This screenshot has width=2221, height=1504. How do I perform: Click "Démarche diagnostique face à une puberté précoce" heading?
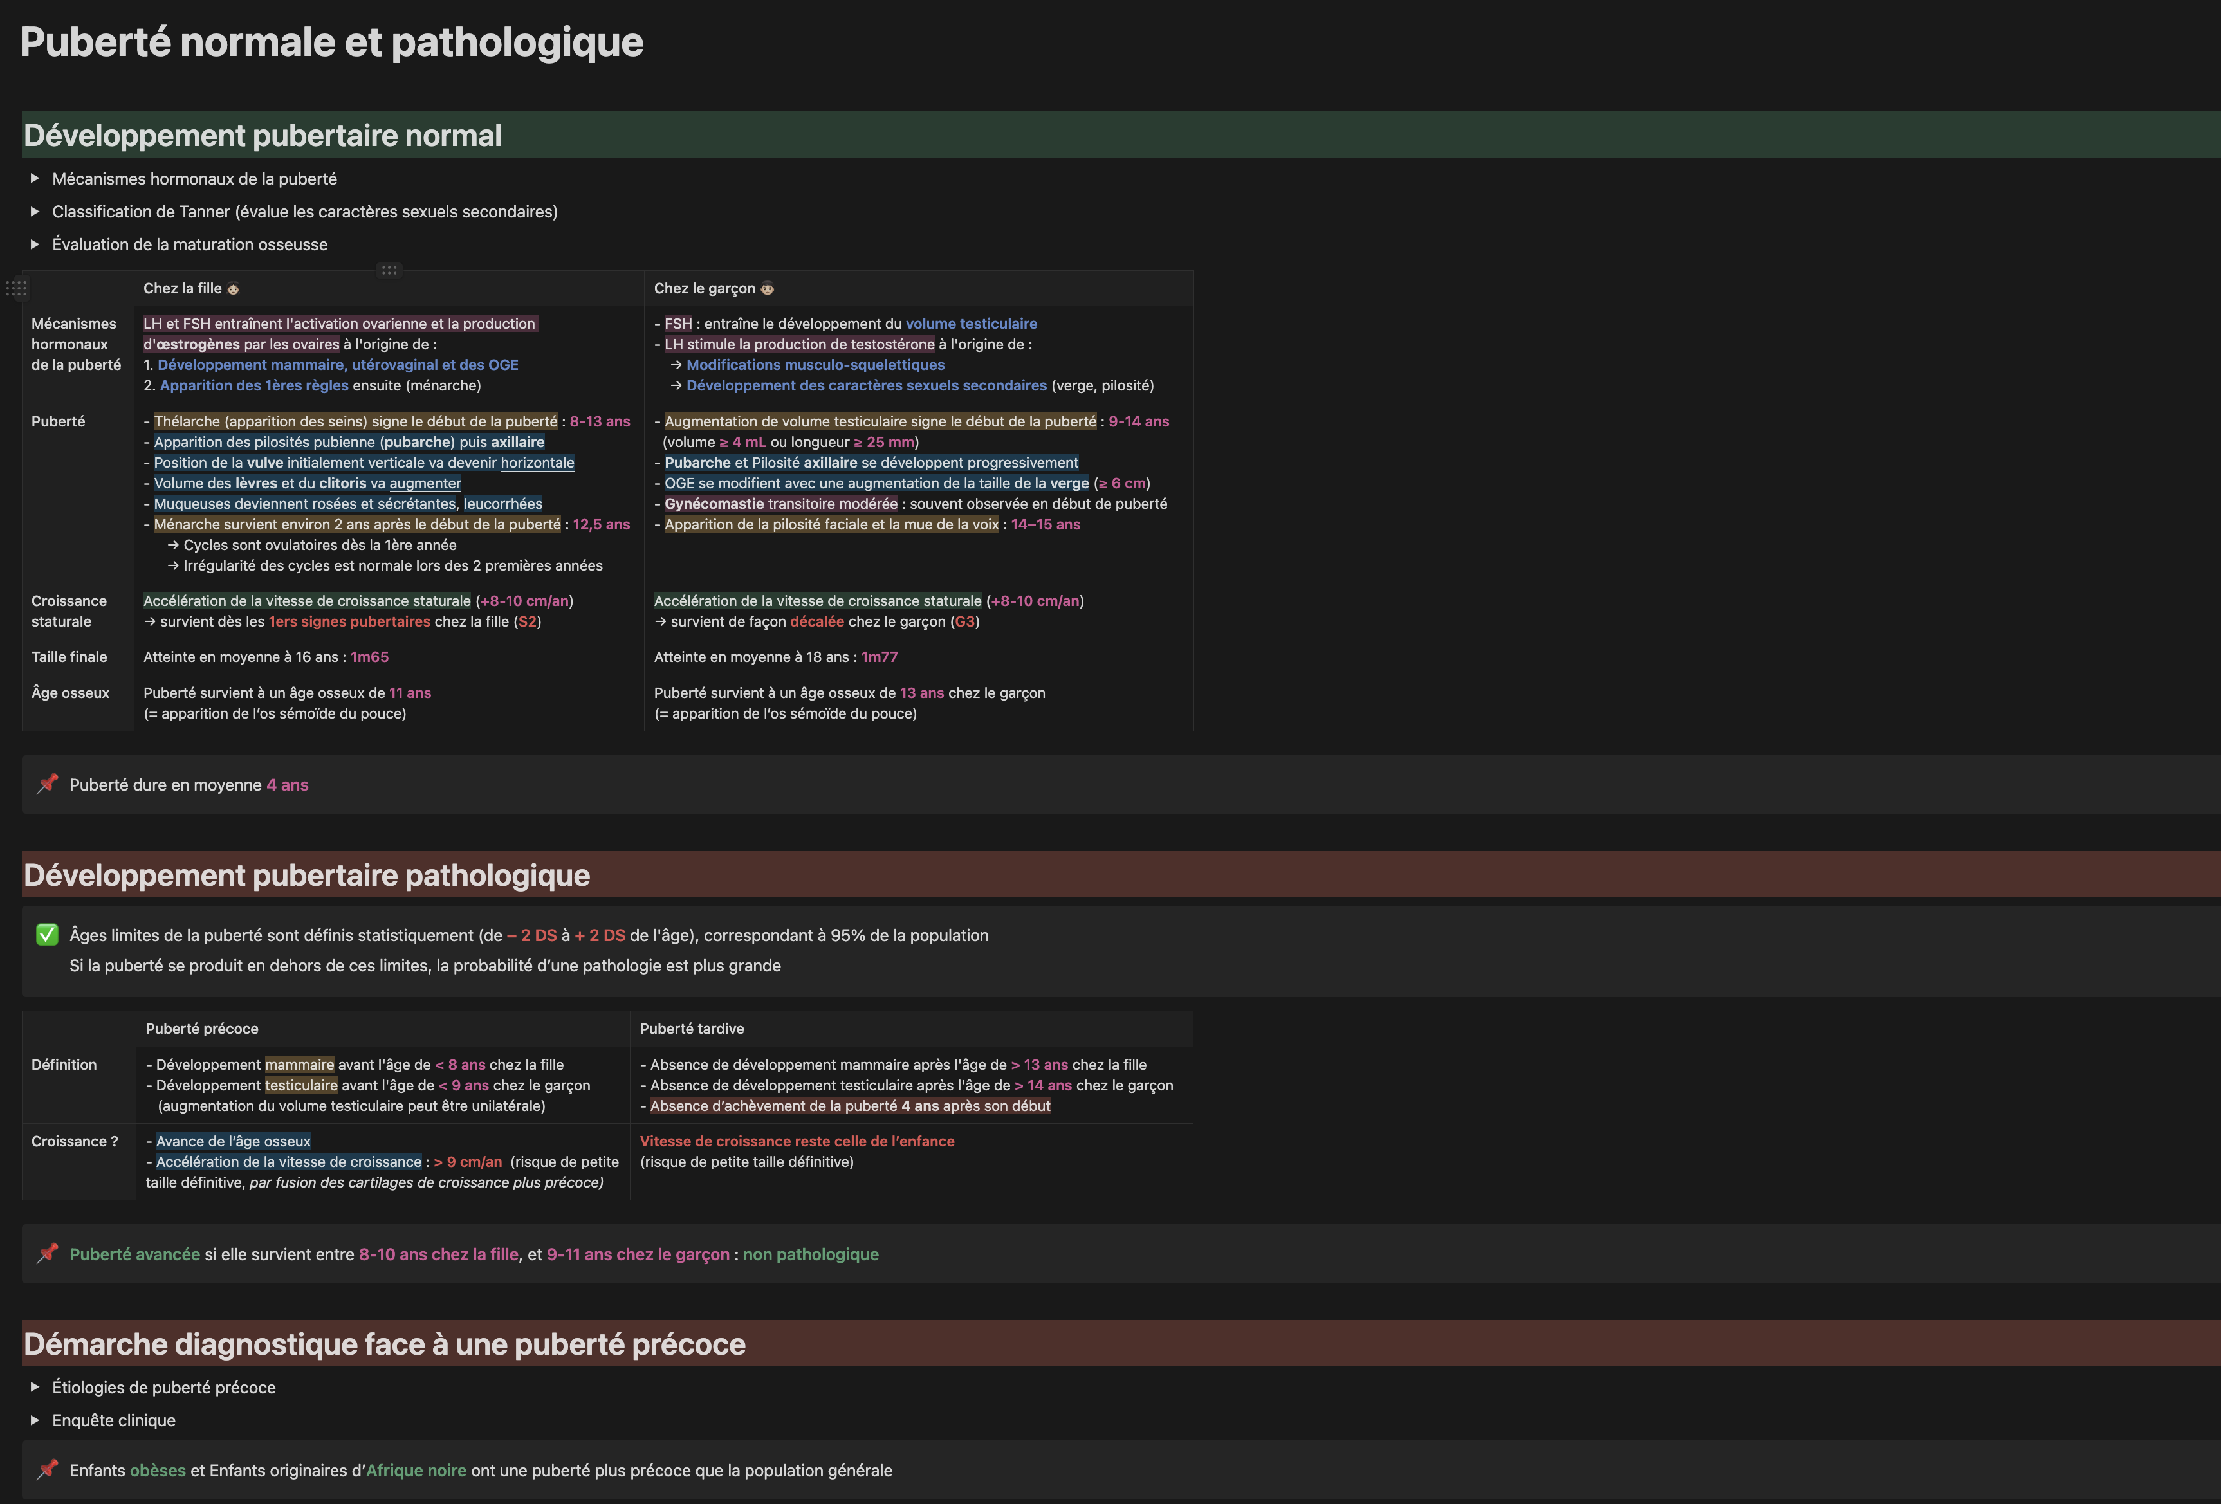[384, 1343]
